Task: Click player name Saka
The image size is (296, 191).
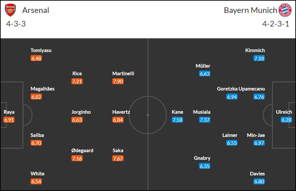Action: coord(118,150)
